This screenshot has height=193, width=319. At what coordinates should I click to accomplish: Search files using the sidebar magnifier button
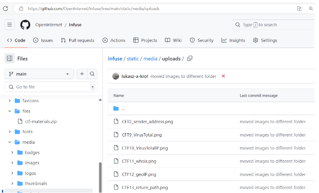(92, 74)
